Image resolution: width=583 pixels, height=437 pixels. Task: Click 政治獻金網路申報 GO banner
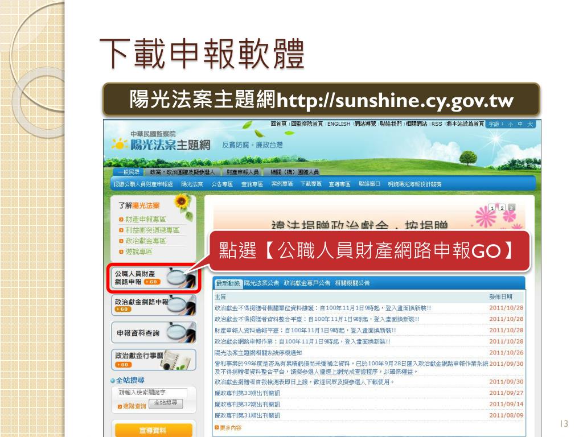[154, 306]
